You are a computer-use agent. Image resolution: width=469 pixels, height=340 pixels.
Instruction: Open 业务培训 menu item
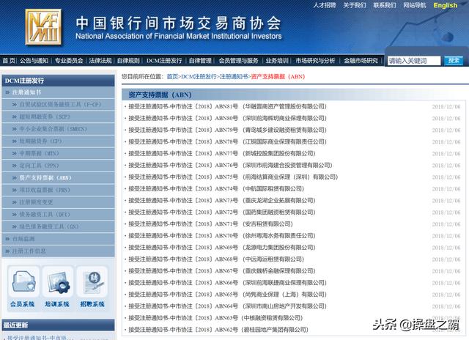point(277,60)
